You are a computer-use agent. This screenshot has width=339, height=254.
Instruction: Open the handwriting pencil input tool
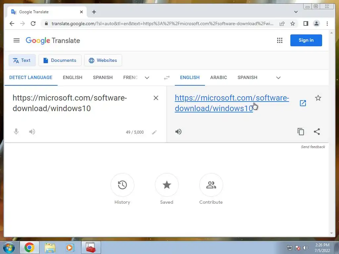coord(154,132)
